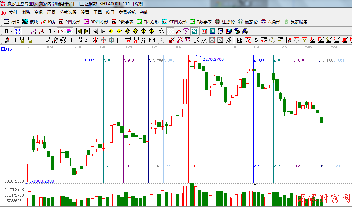Select the 江恩轮 Gann wheel tool
Screen dimensions: 352x207
pos(225,22)
